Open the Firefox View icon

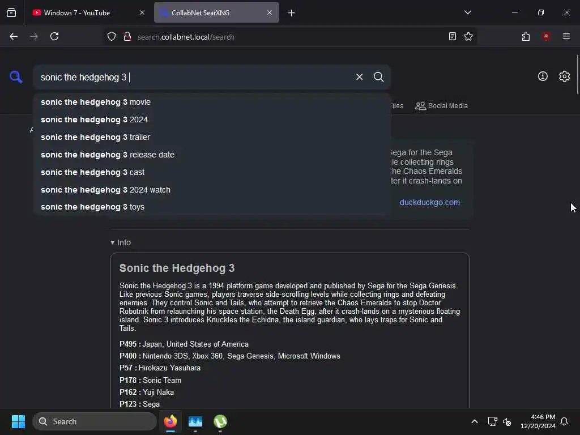click(x=11, y=12)
